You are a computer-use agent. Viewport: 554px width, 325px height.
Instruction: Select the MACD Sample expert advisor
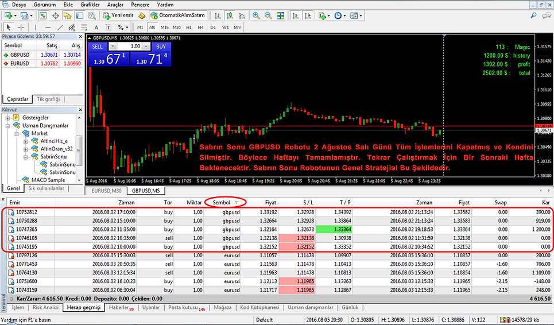(x=48, y=180)
